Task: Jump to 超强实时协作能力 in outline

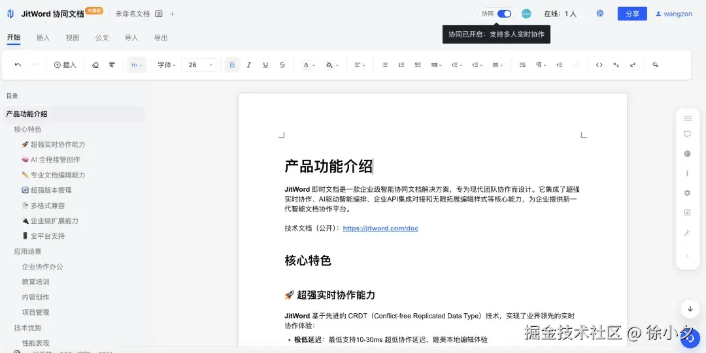Action: pyautogui.click(x=53, y=144)
